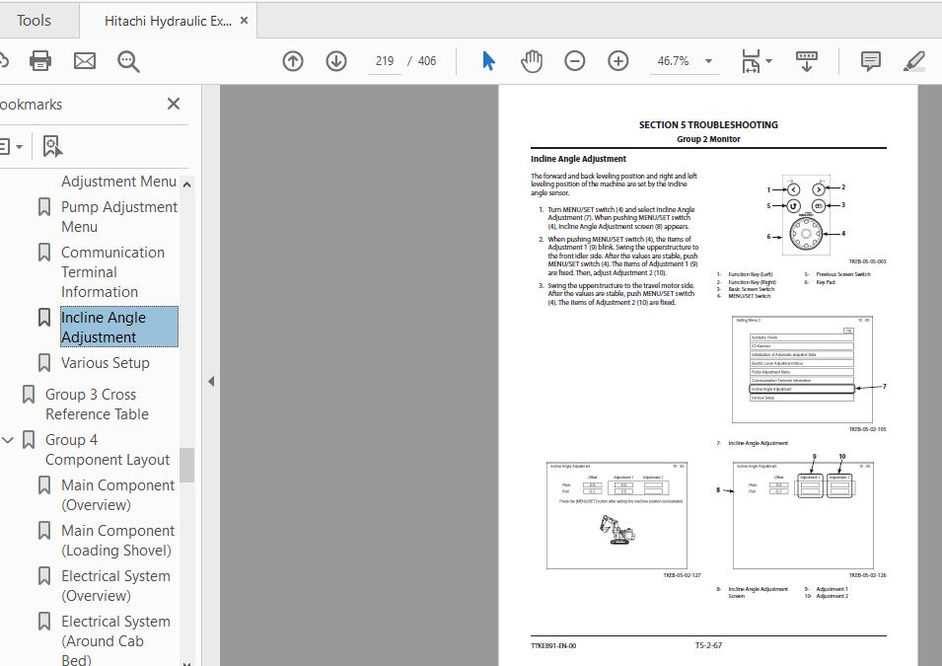The image size is (942, 666).
Task: Activate the hand pan tool
Action: tap(532, 61)
